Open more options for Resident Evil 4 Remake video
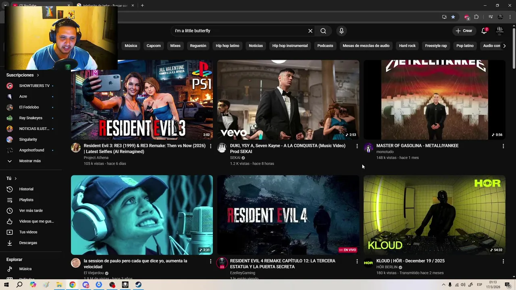Screen dimensions: 516x290 (357, 261)
